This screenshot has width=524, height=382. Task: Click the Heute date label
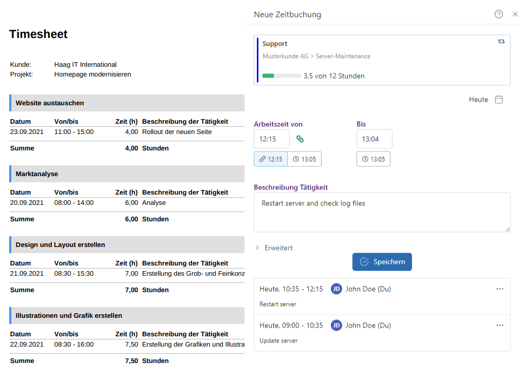pyautogui.click(x=478, y=100)
